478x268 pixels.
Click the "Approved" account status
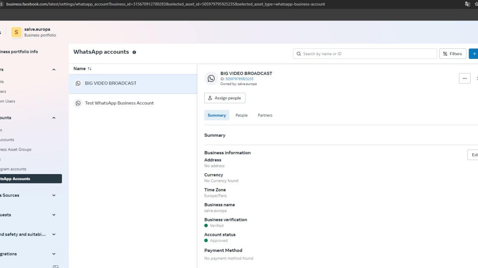pyautogui.click(x=219, y=240)
